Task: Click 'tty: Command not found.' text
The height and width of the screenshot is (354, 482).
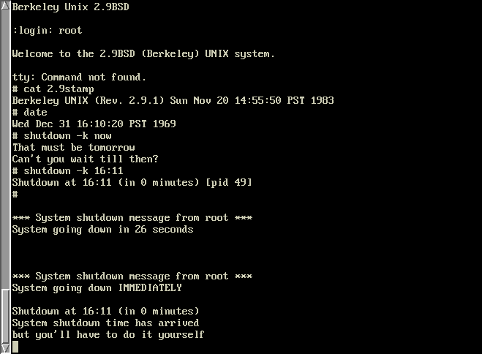Action: pyautogui.click(x=79, y=77)
